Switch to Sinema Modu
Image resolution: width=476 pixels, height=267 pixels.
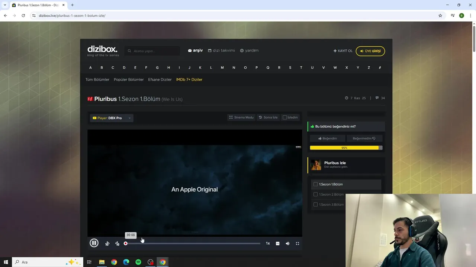pos(241,118)
